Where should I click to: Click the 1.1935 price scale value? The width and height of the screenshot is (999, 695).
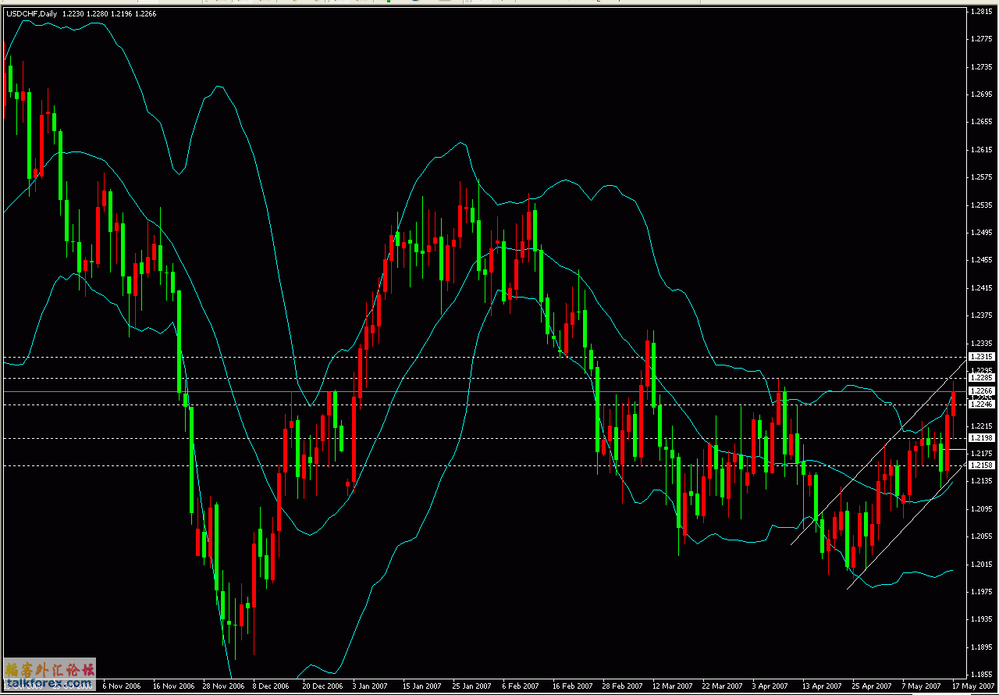coord(980,619)
